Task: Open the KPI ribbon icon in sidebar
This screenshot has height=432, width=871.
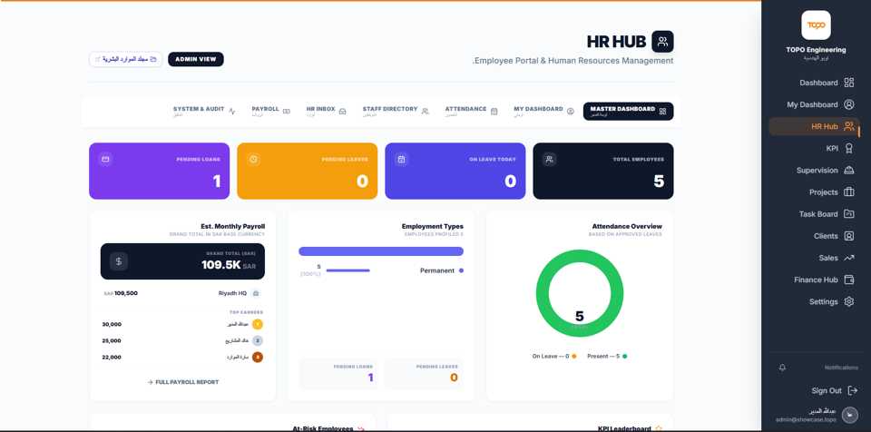Action: [x=849, y=149]
